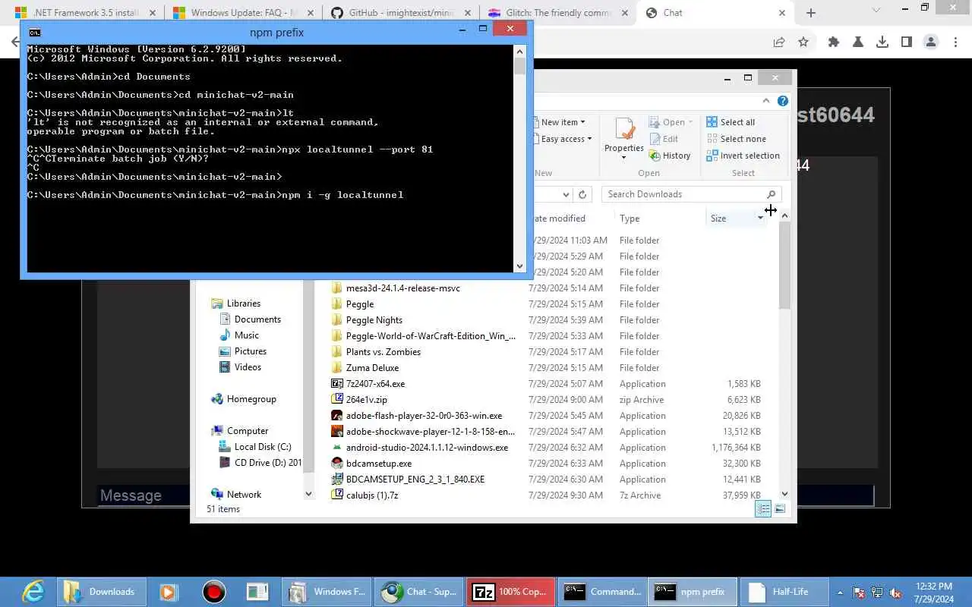Click the cmd window vertical scrollbar

(x=519, y=158)
